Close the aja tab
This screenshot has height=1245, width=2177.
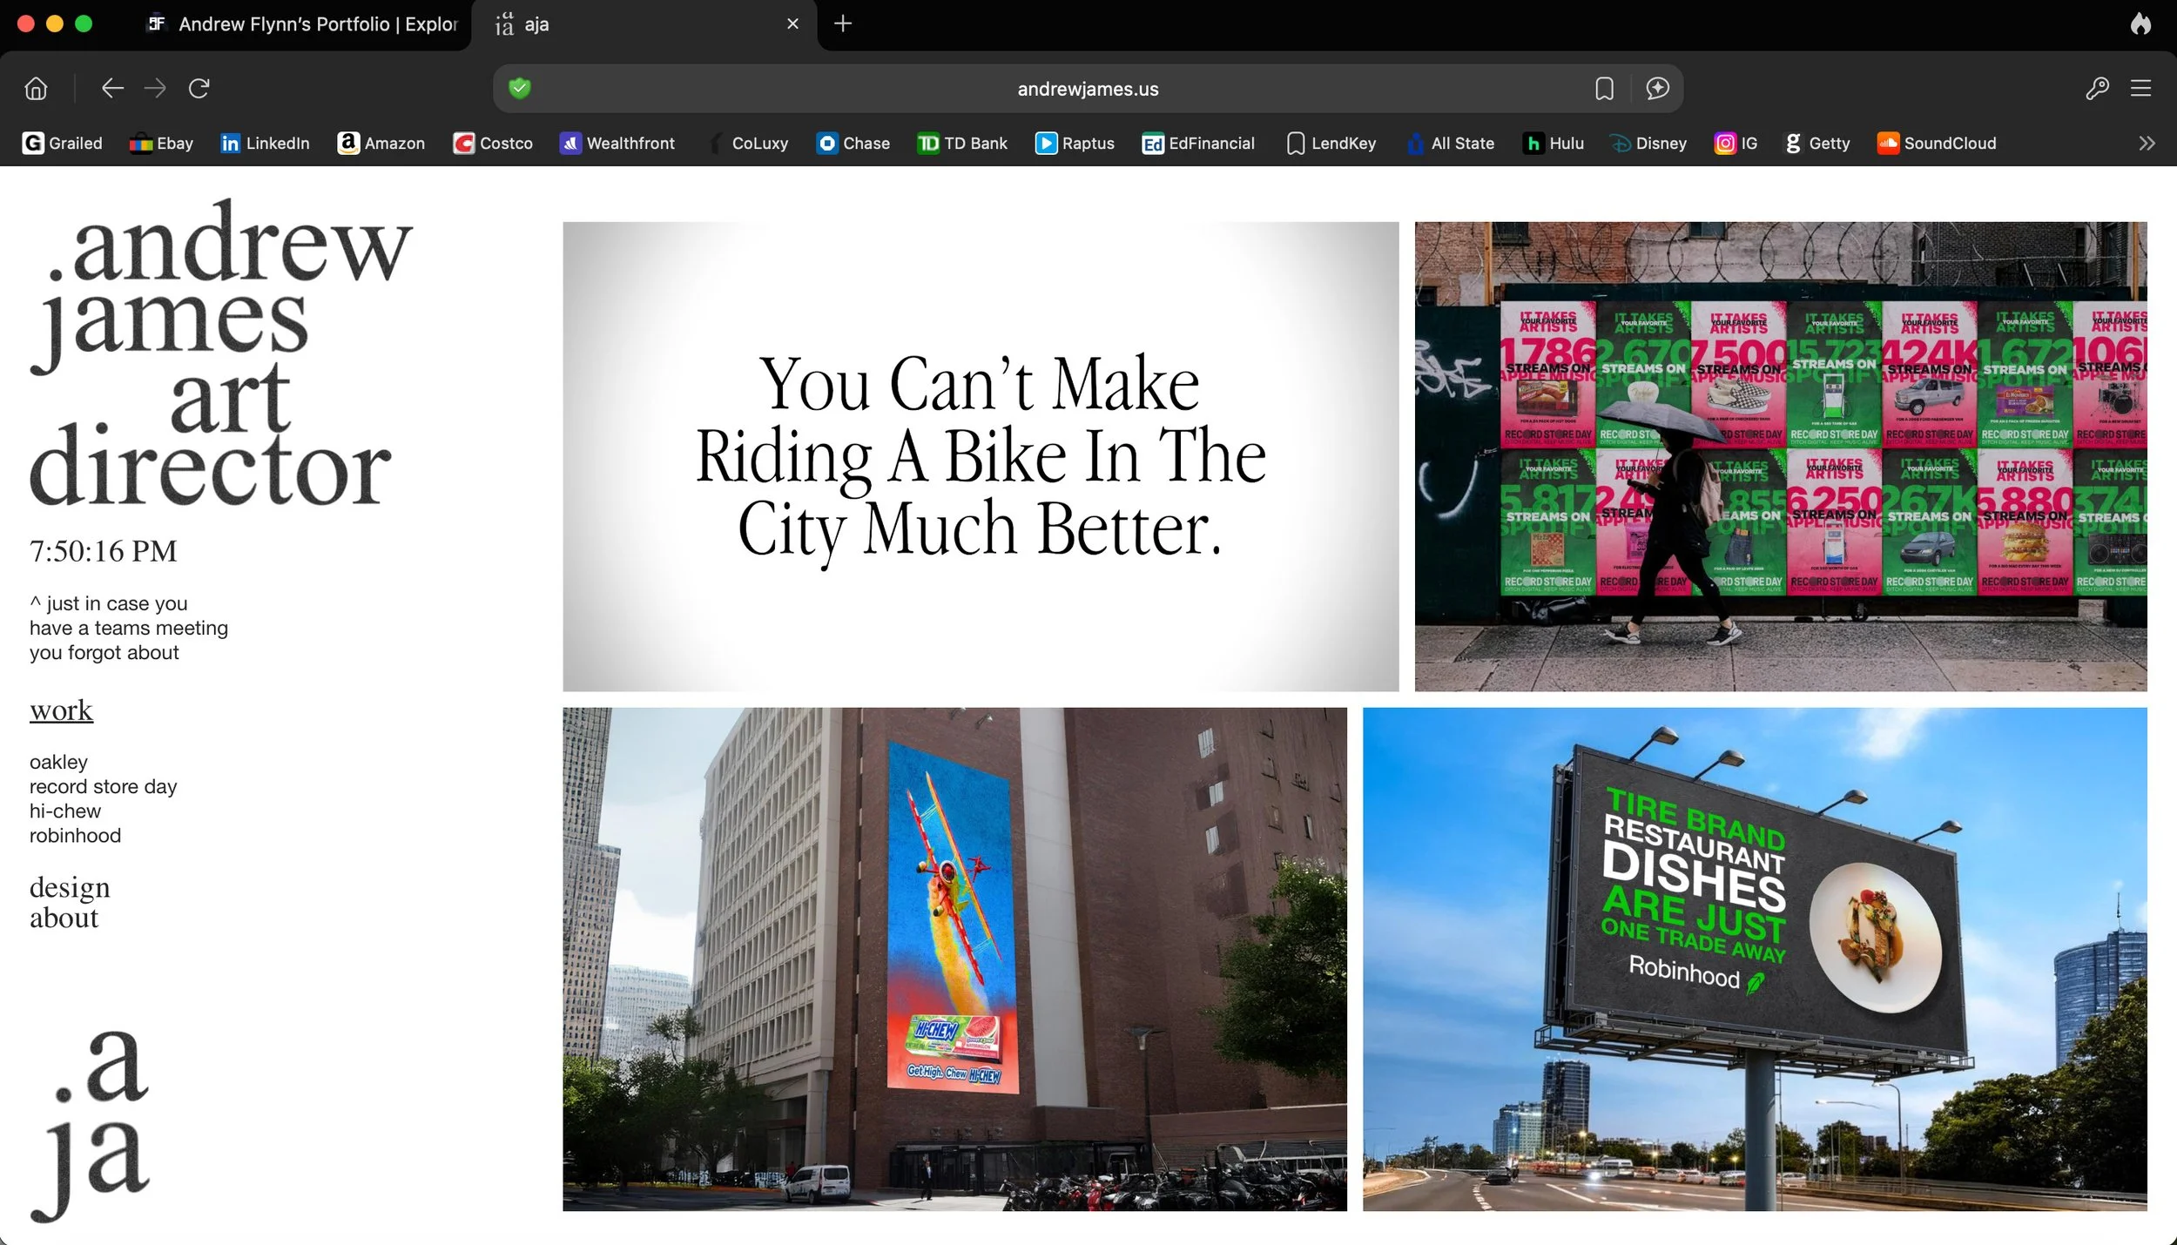point(792,24)
